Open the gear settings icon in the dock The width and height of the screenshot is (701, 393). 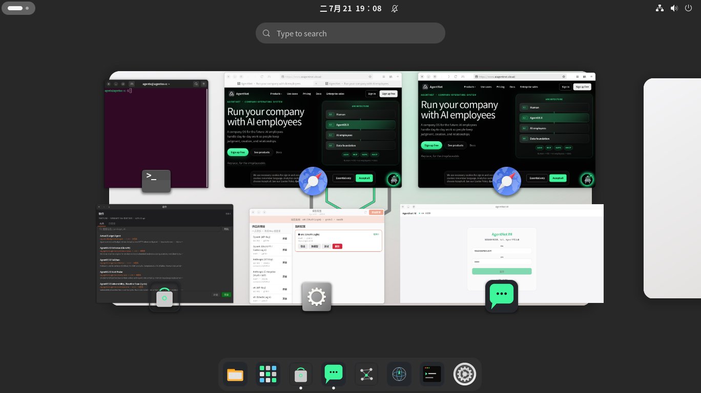465,375
